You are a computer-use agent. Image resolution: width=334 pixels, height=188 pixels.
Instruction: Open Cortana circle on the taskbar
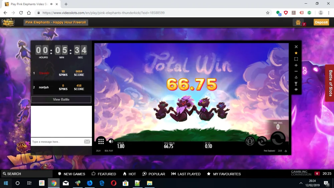[x=17, y=183]
